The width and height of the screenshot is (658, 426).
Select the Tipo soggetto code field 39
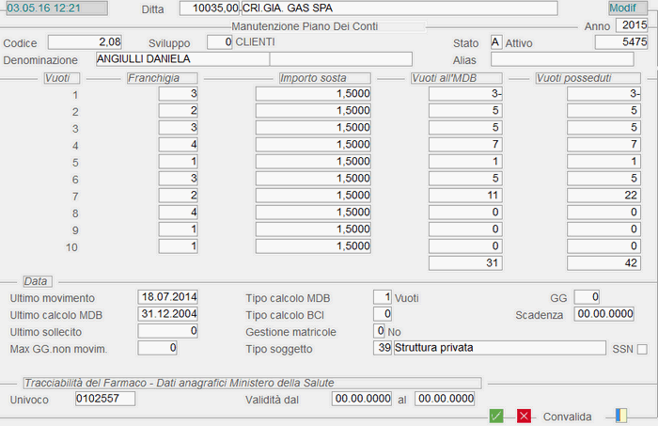point(383,348)
